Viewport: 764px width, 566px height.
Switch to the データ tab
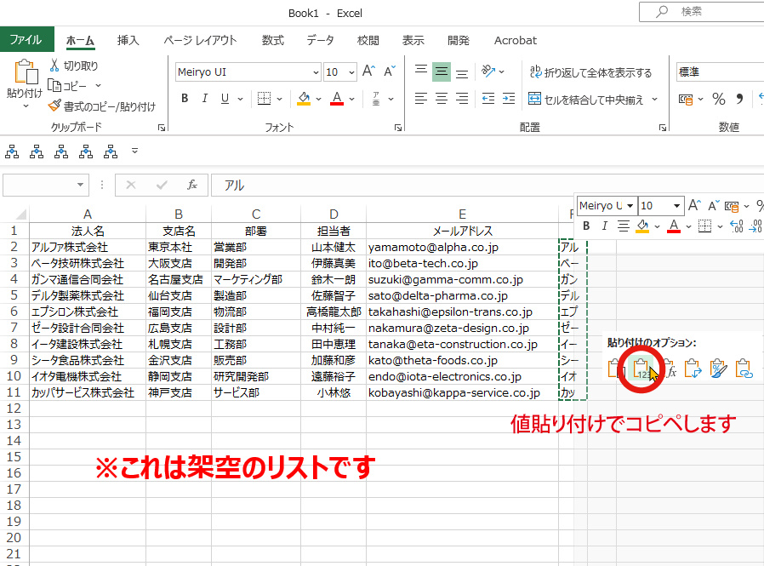click(x=320, y=40)
